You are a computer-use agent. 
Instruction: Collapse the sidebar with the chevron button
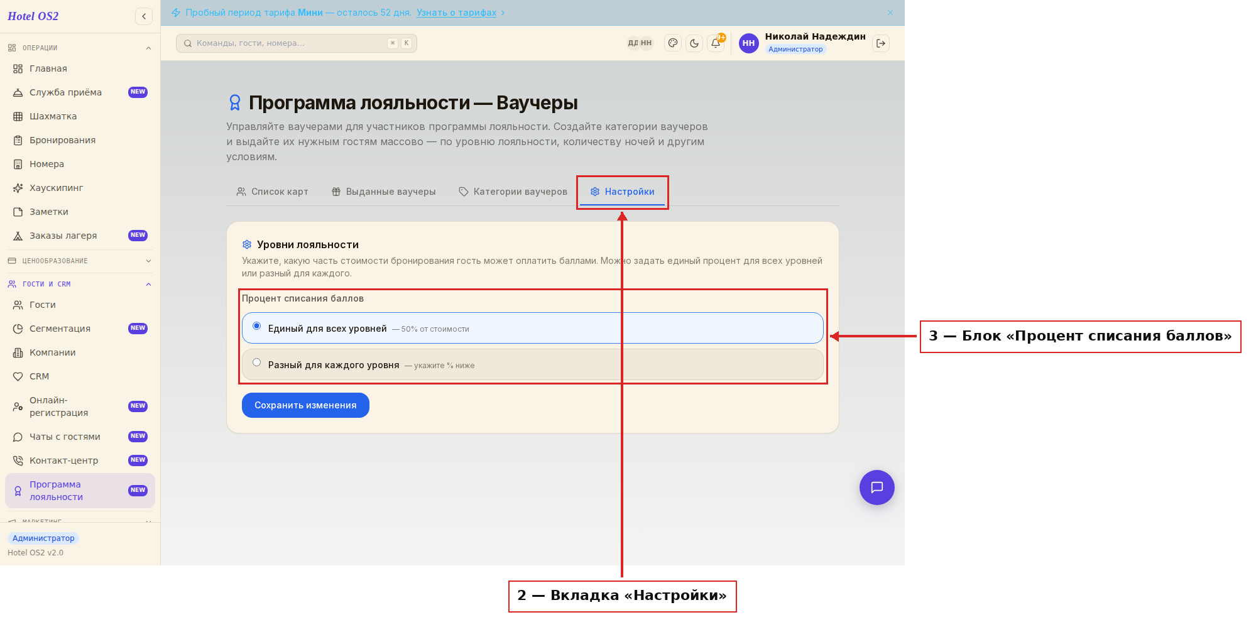tap(144, 16)
